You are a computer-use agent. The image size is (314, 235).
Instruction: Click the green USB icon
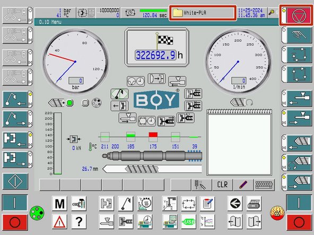[188, 221]
